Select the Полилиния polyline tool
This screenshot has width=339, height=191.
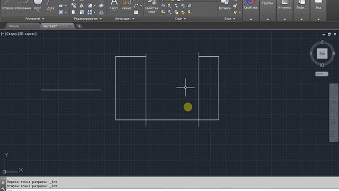(x=23, y=5)
